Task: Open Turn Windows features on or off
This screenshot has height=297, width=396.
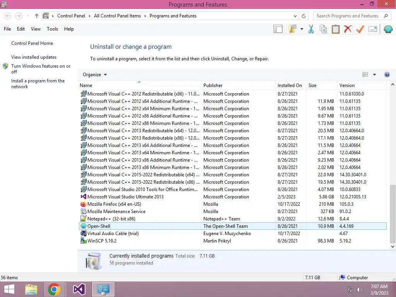Action: (x=41, y=69)
